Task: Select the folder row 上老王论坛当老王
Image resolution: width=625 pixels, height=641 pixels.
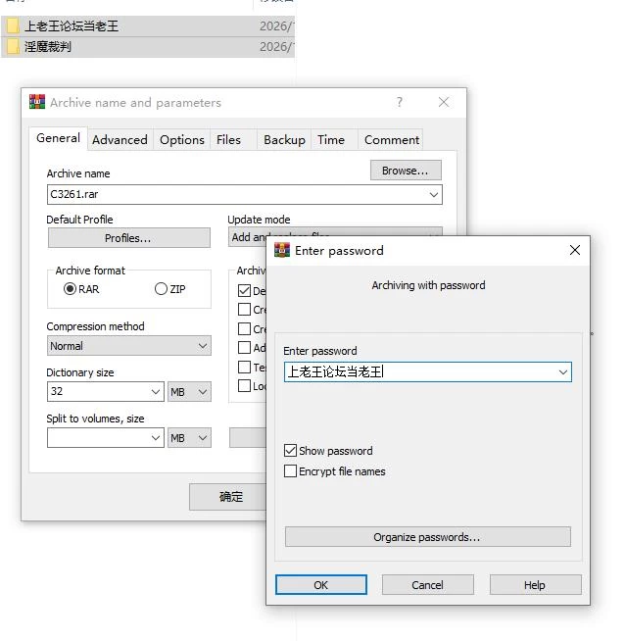Action: coord(148,26)
